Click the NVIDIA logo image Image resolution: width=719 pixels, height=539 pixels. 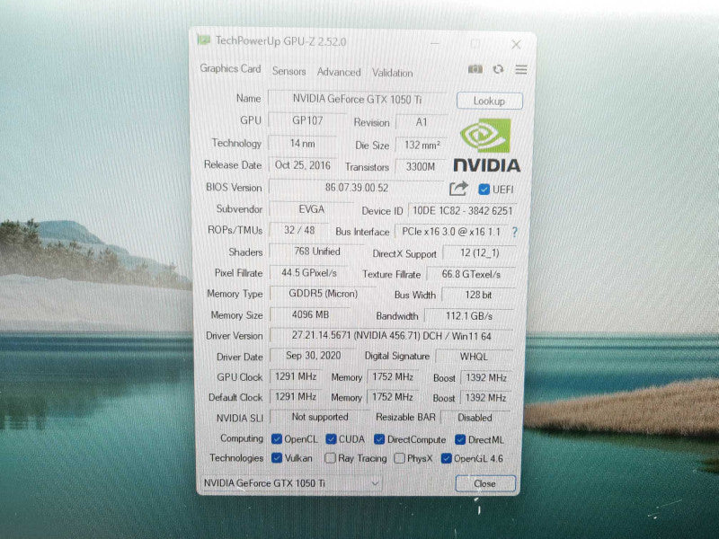click(486, 146)
